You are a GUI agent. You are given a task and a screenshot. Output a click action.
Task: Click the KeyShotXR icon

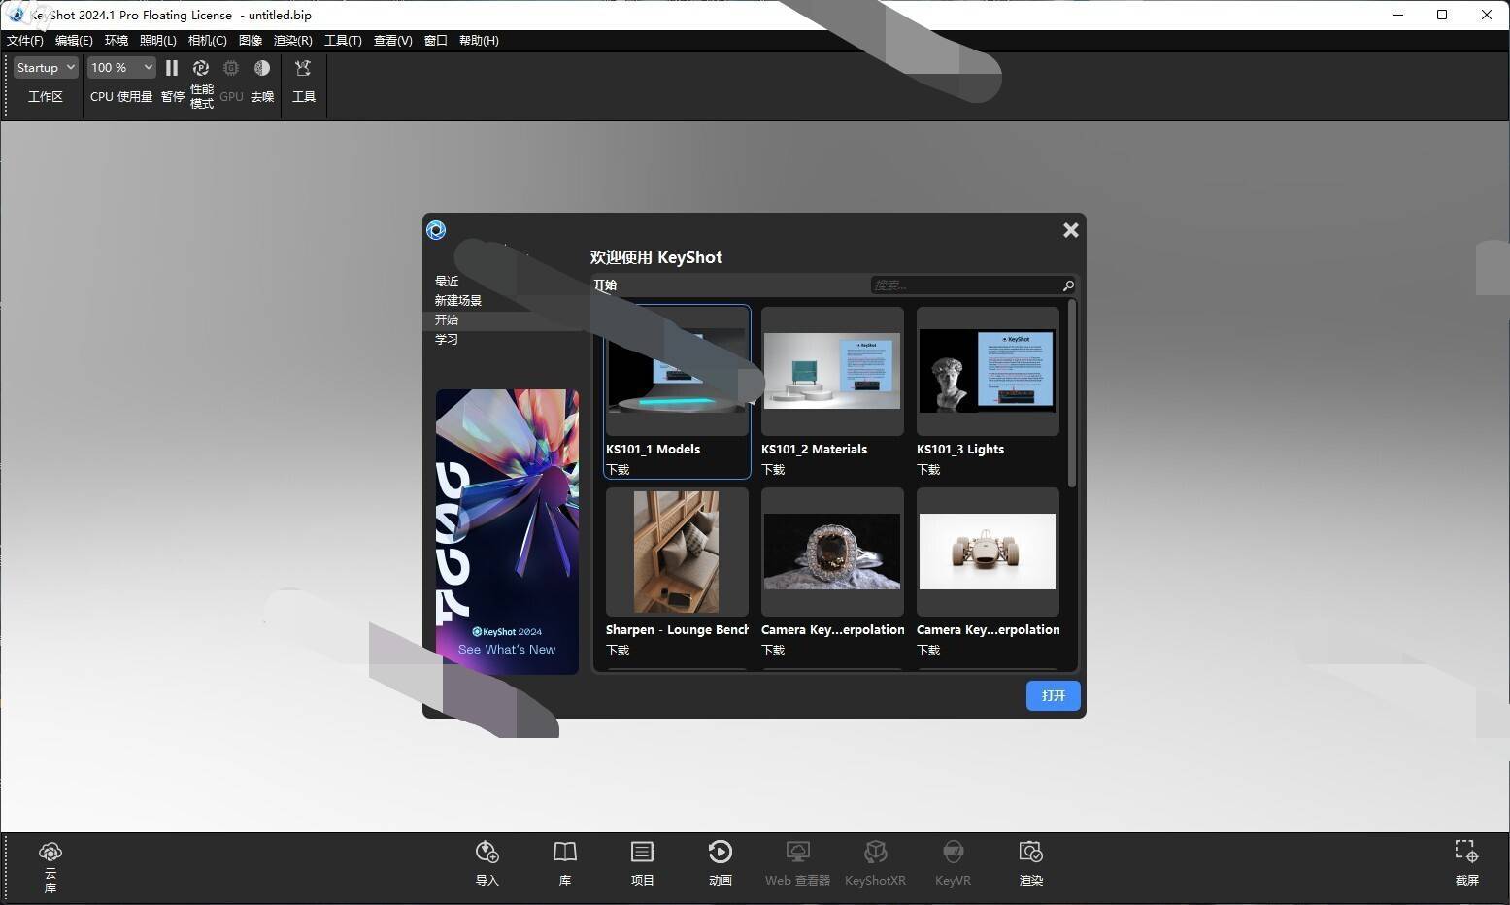[876, 853]
